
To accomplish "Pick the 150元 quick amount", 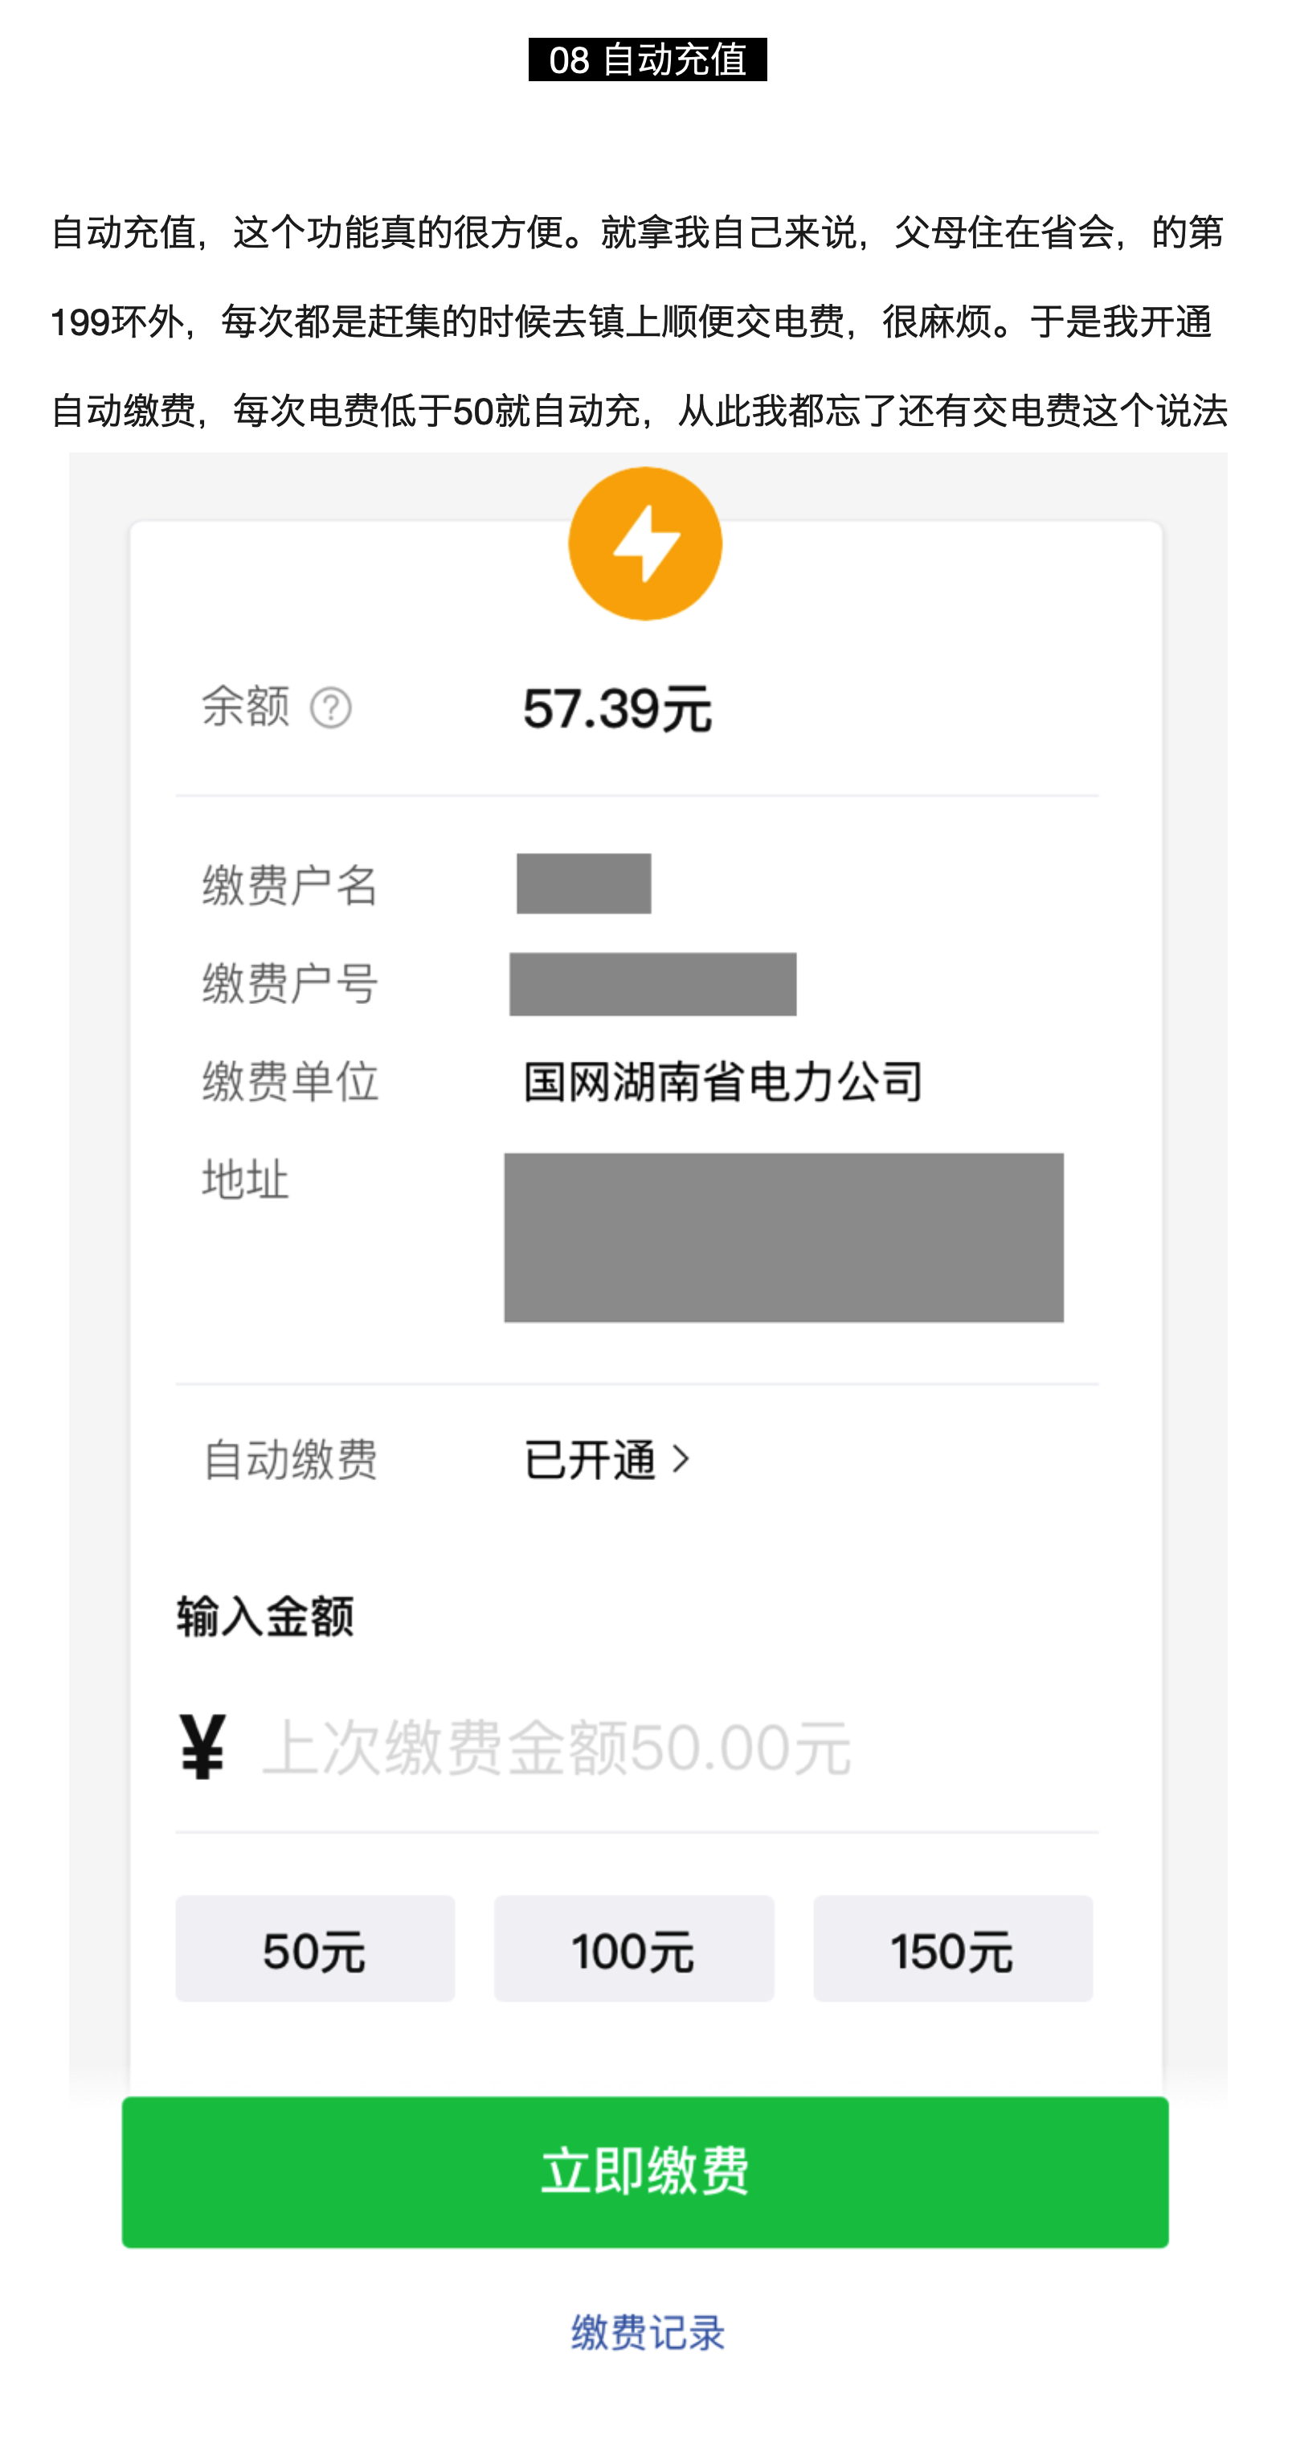I will pyautogui.click(x=952, y=1949).
